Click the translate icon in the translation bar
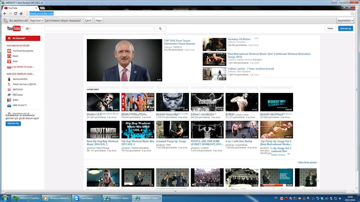The width and height of the screenshot is (360, 202). click(5, 20)
